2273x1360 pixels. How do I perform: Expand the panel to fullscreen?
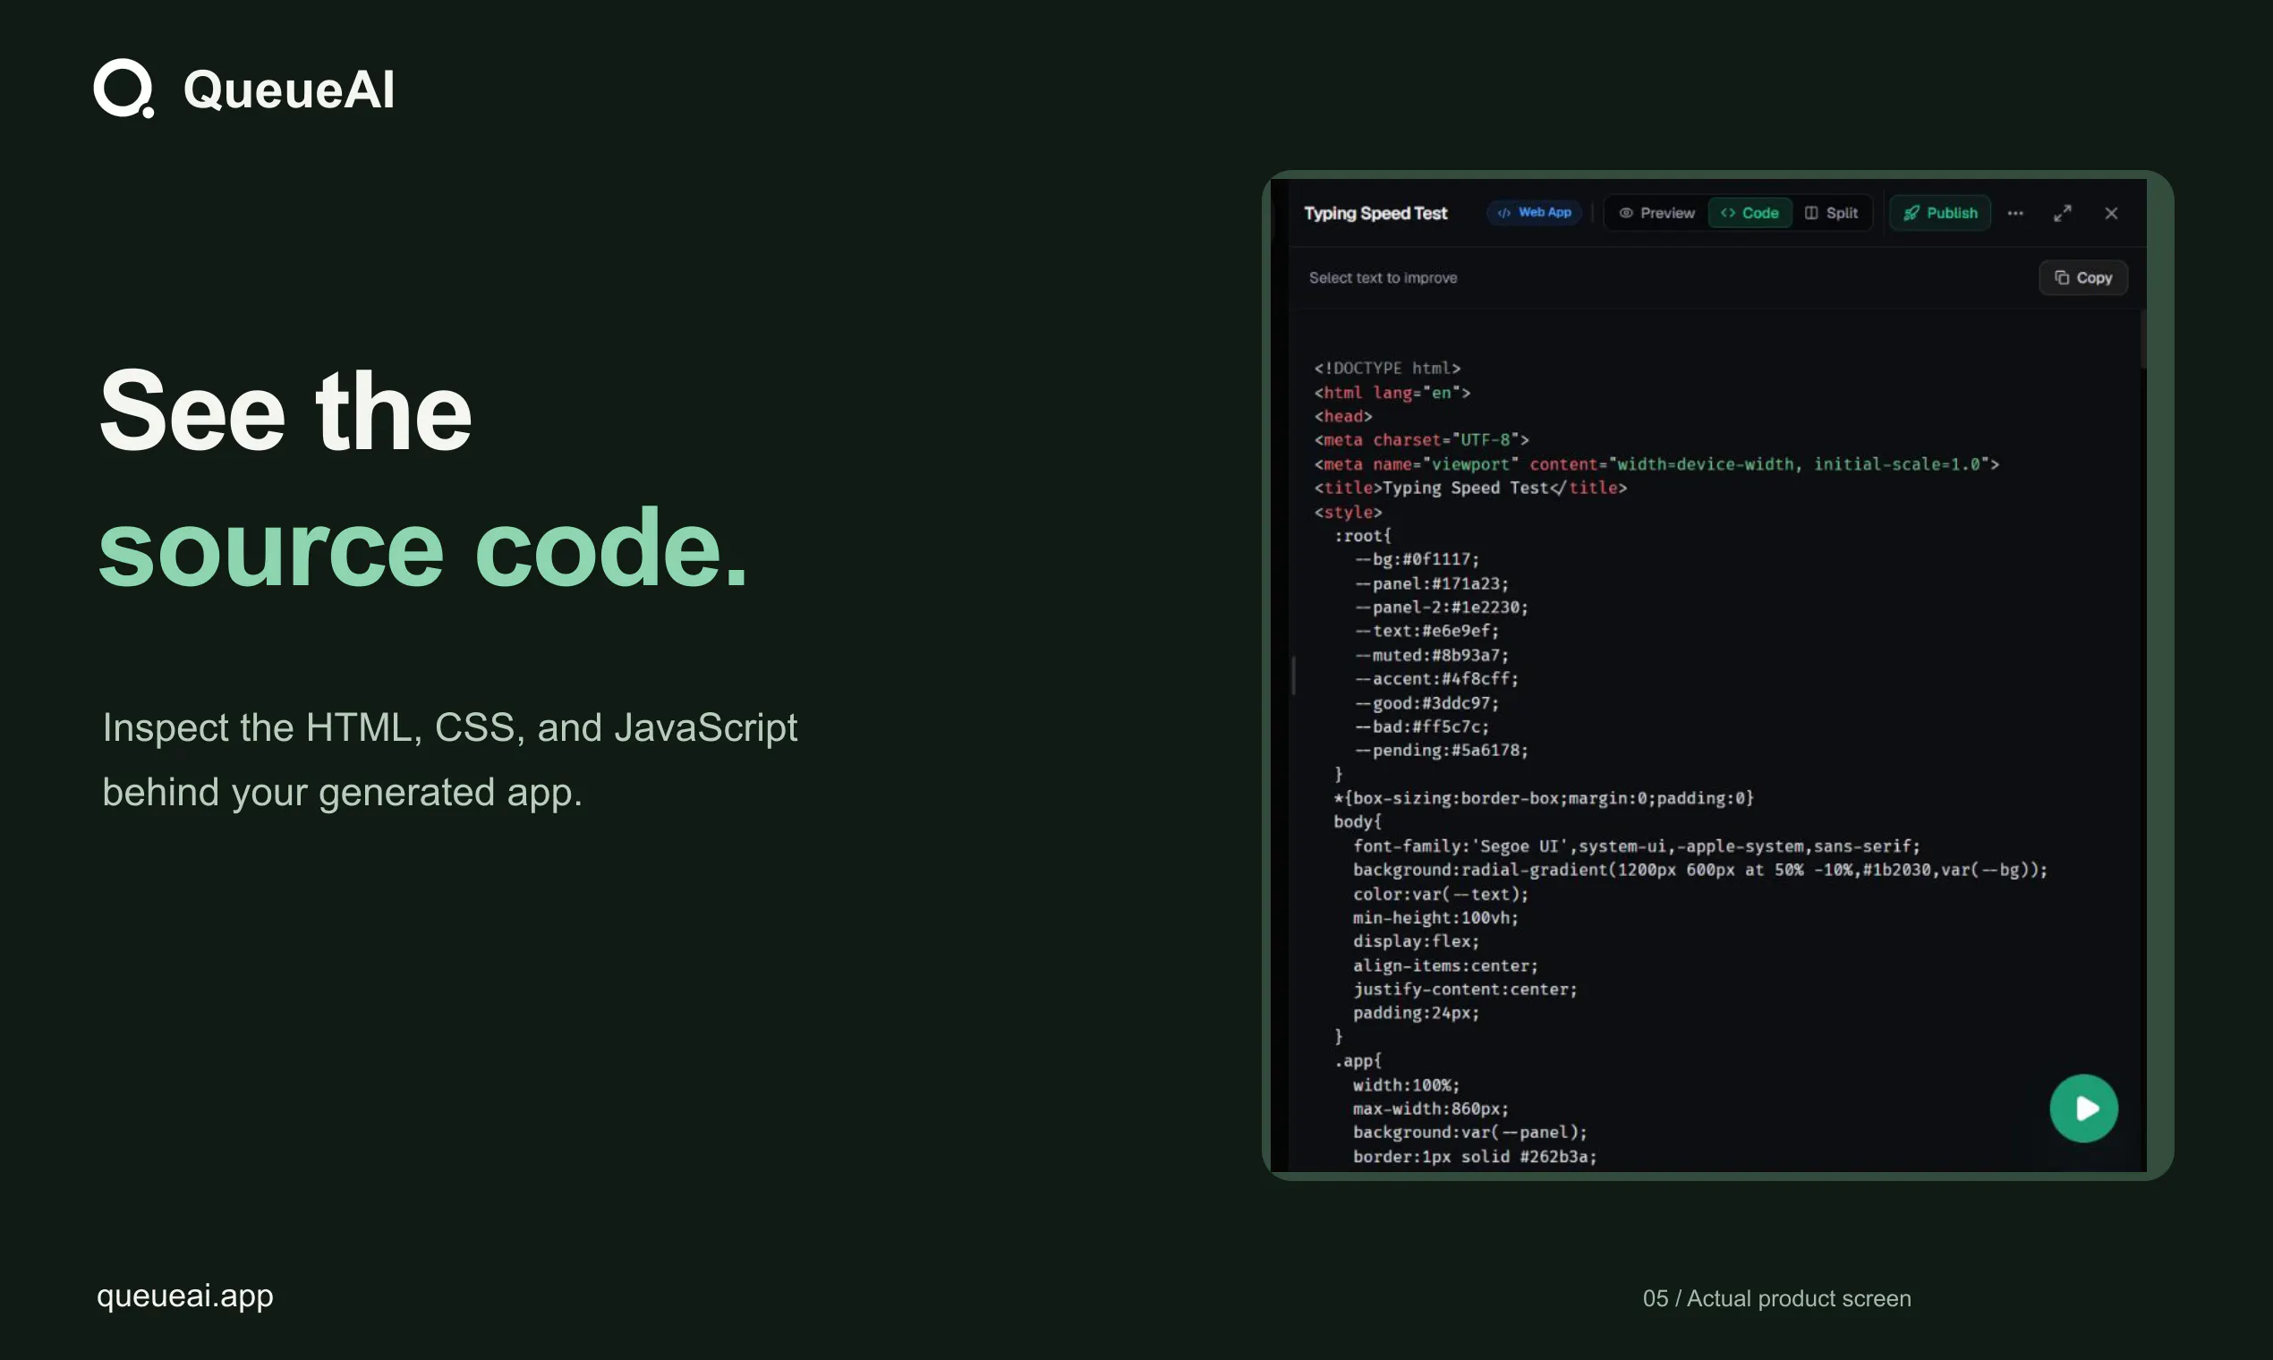(x=2062, y=214)
